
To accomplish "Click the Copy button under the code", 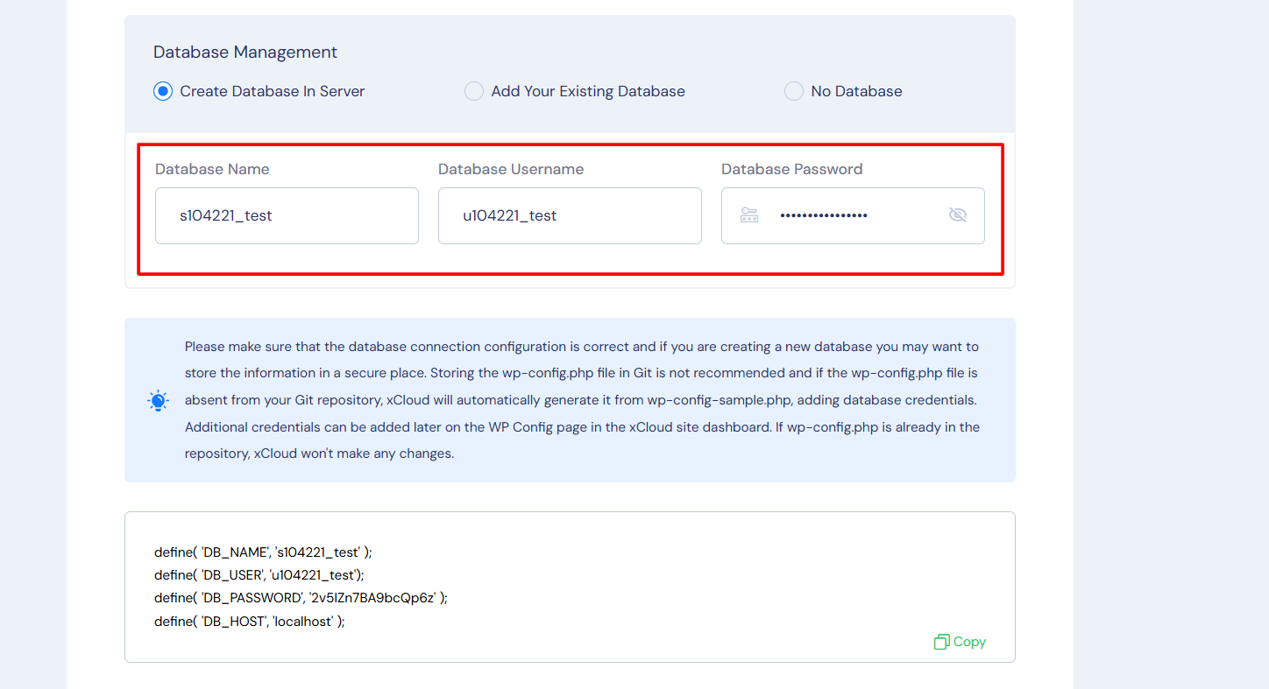I will (960, 641).
